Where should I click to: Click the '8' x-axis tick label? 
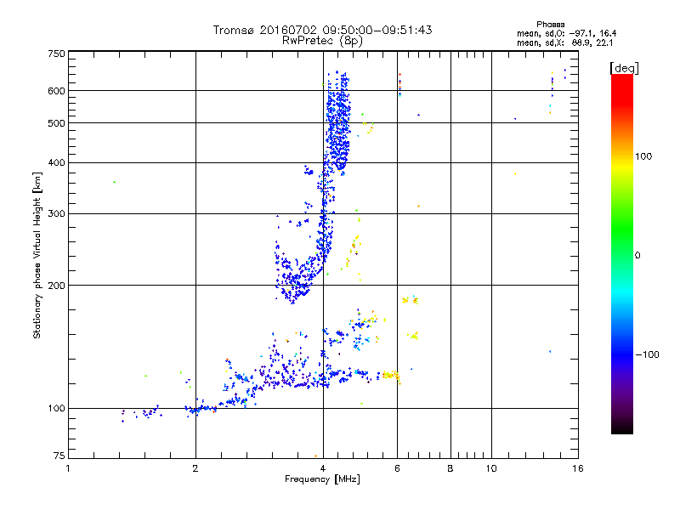[x=450, y=468]
